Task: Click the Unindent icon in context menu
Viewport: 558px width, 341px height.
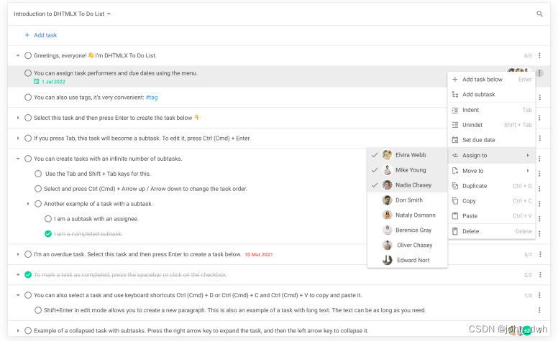Action: point(454,125)
